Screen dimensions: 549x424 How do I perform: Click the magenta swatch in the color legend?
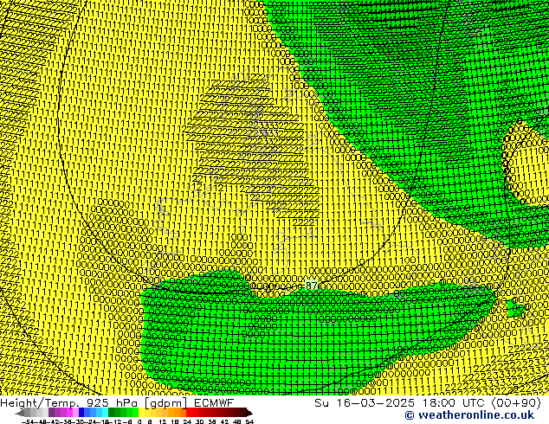tap(69, 412)
